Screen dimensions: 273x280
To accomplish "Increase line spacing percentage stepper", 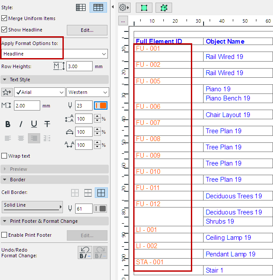I will [97, 117].
